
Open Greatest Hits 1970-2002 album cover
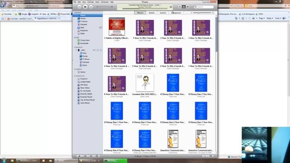pos(145,82)
